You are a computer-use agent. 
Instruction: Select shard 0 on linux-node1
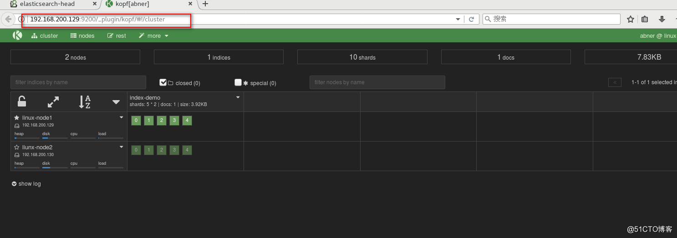tap(136, 121)
